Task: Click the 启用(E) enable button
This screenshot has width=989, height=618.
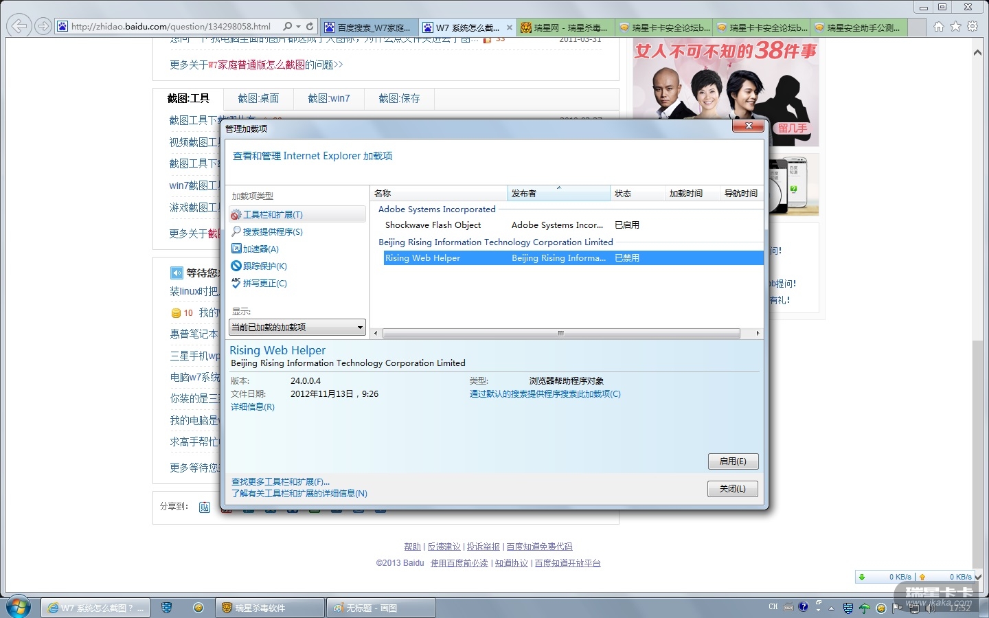Action: point(734,461)
